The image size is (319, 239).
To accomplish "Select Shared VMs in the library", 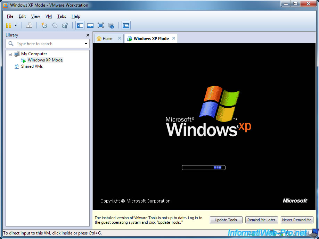I will tap(32, 66).
